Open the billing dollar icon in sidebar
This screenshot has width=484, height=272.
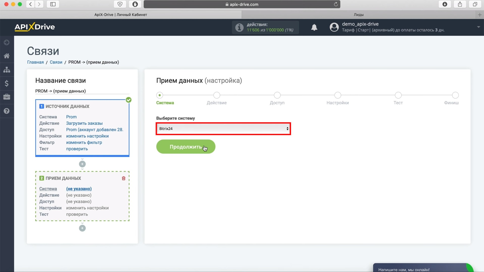point(7,83)
